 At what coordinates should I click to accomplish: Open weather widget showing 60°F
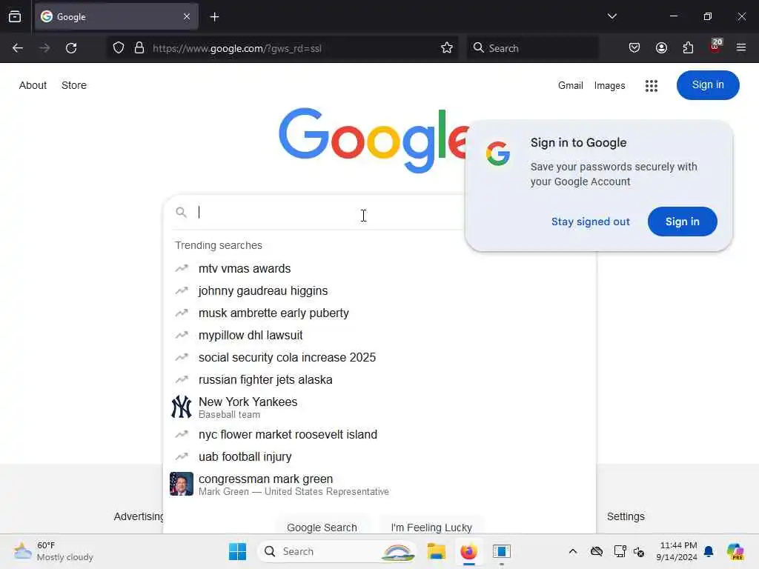(53, 551)
